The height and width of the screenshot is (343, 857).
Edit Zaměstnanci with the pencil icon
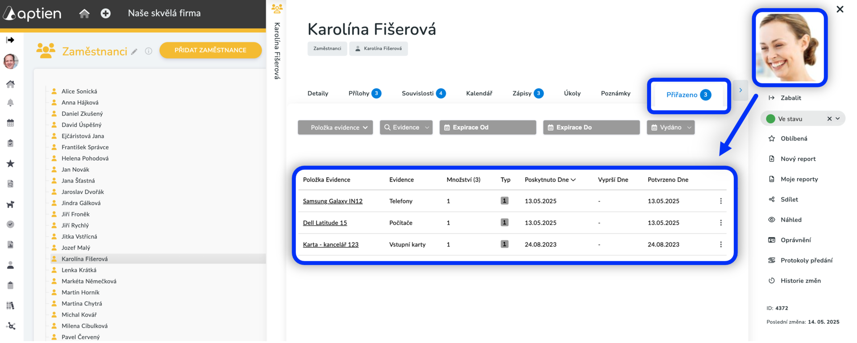[134, 52]
